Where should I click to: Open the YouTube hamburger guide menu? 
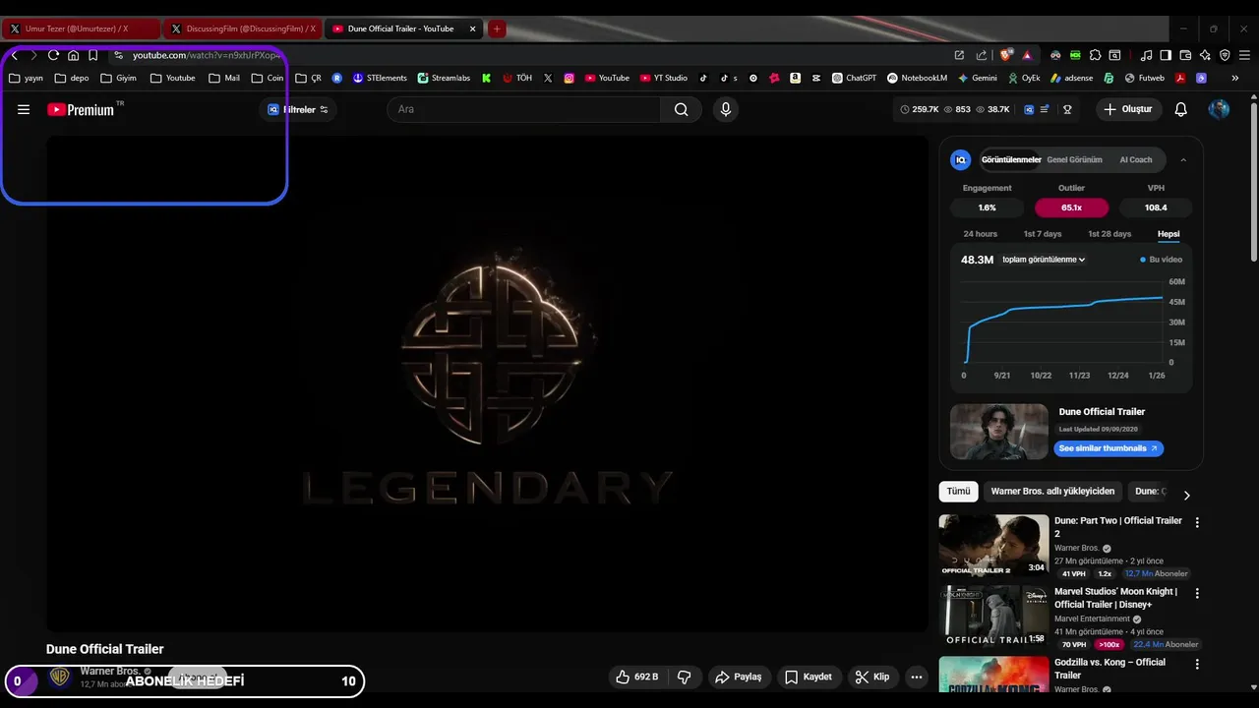click(x=24, y=109)
